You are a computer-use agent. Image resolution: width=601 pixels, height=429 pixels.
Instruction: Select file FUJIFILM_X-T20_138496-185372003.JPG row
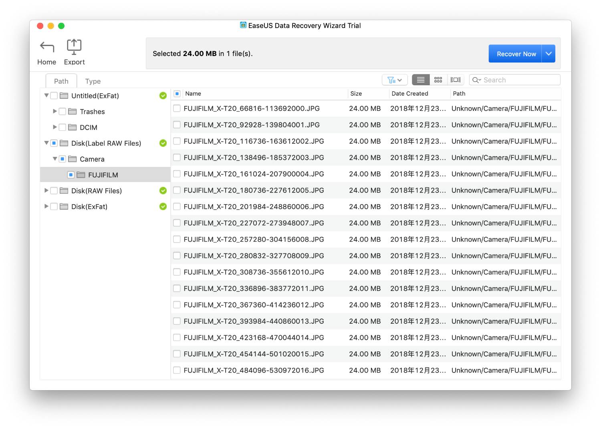point(366,158)
